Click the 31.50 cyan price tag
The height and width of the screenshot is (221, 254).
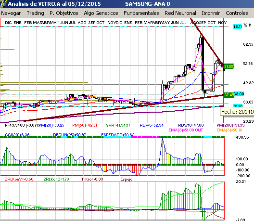pos(238,106)
